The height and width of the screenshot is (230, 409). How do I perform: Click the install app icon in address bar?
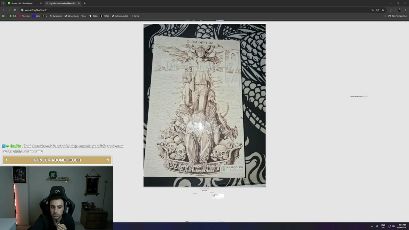[378, 10]
